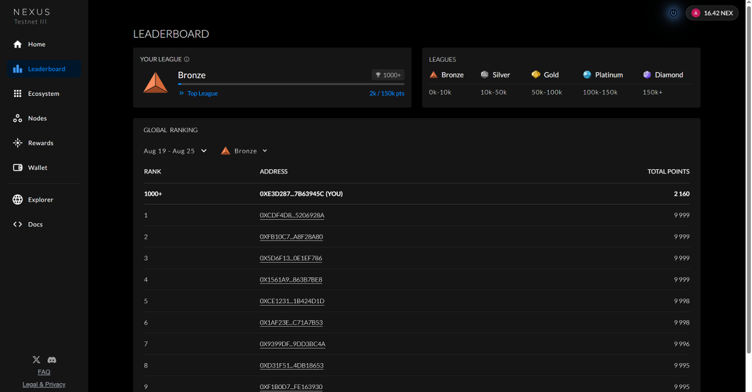Open the Discord icon in sidebar footer

[x=52, y=360]
